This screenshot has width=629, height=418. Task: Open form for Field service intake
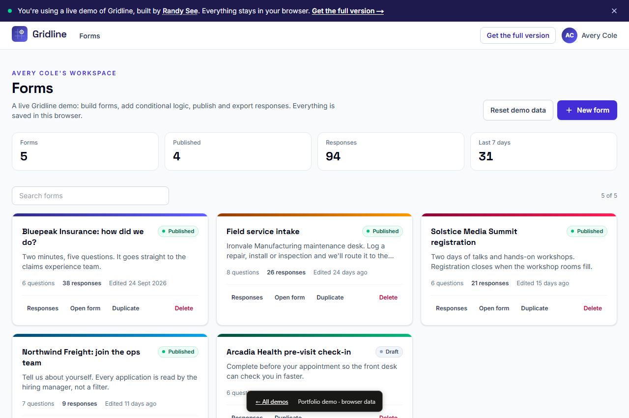[x=290, y=298]
